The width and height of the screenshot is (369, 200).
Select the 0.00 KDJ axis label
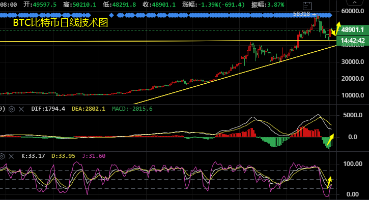353,194
